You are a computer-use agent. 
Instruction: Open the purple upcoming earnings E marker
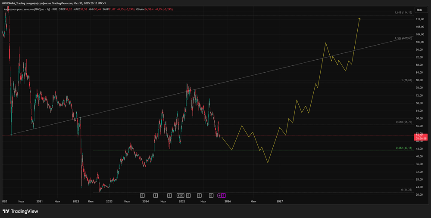click(223, 196)
